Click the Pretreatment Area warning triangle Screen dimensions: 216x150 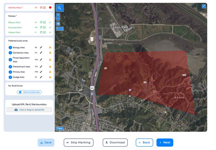(x=50, y=67)
